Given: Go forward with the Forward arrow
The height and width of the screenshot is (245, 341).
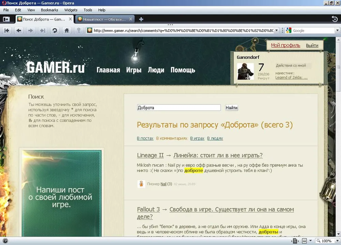Looking at the screenshot, I should (x=31, y=31).
